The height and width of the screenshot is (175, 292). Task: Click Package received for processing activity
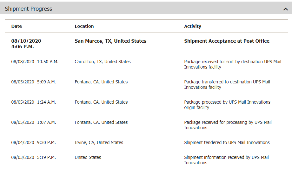[x=228, y=125]
